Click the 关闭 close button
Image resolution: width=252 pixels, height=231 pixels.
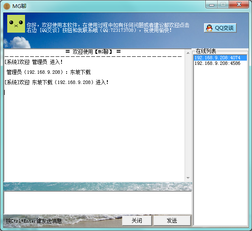click(137, 220)
